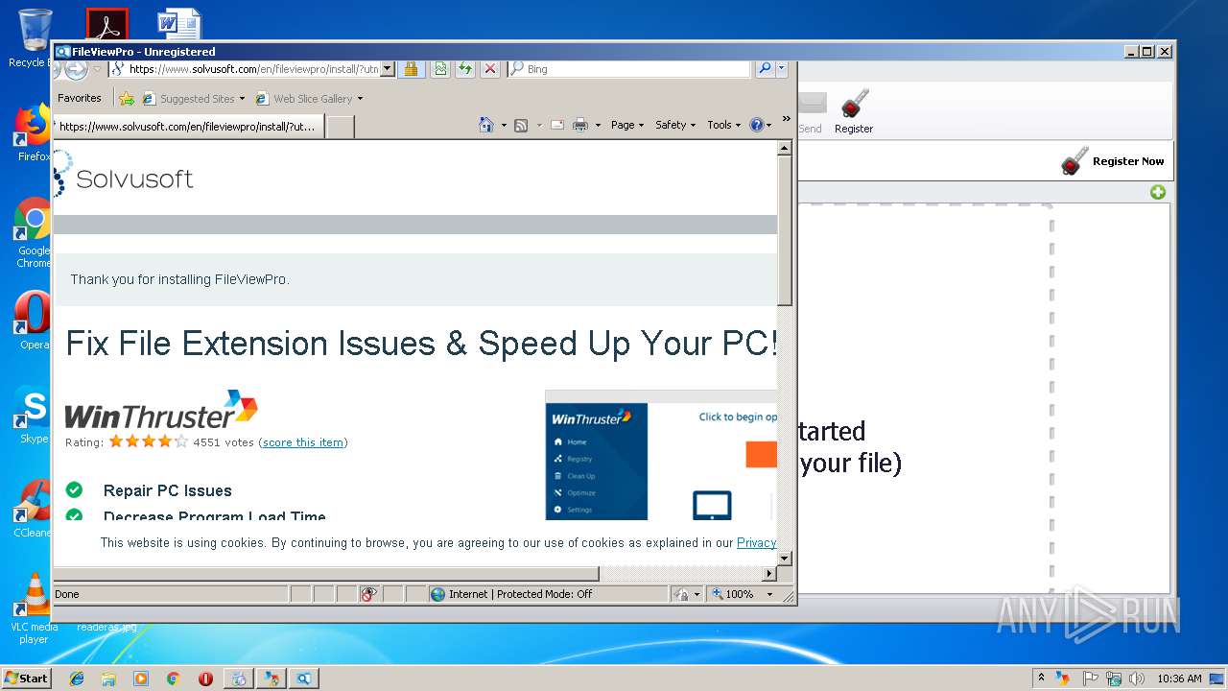Image resolution: width=1228 pixels, height=691 pixels.
Task: Click the Favorites button
Action: [x=80, y=98]
